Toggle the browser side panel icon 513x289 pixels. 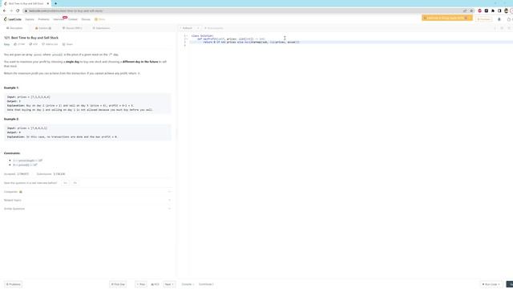coord(499,10)
